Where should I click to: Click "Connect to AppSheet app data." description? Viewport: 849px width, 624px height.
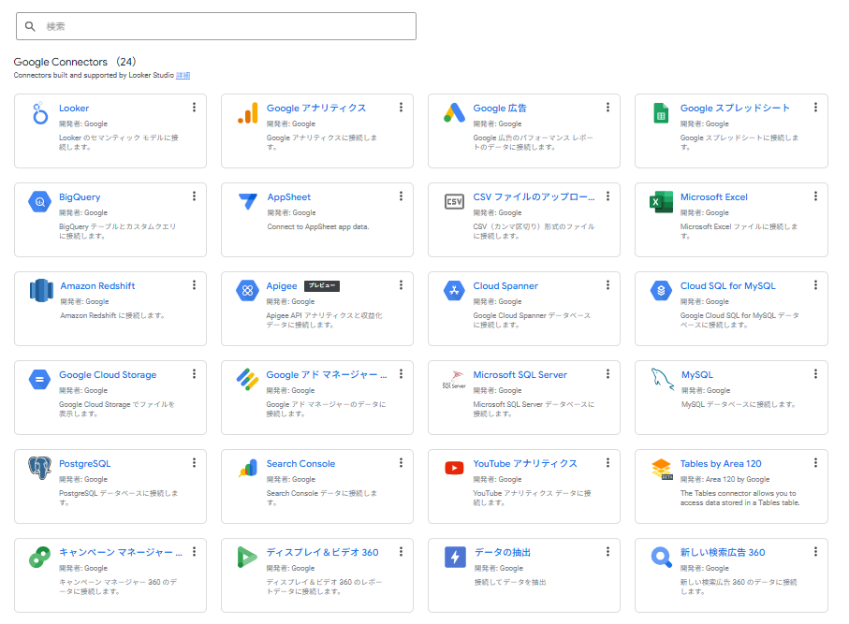[x=318, y=226]
